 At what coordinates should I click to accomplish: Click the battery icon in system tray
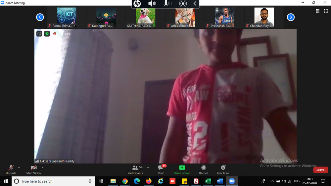click(278, 181)
